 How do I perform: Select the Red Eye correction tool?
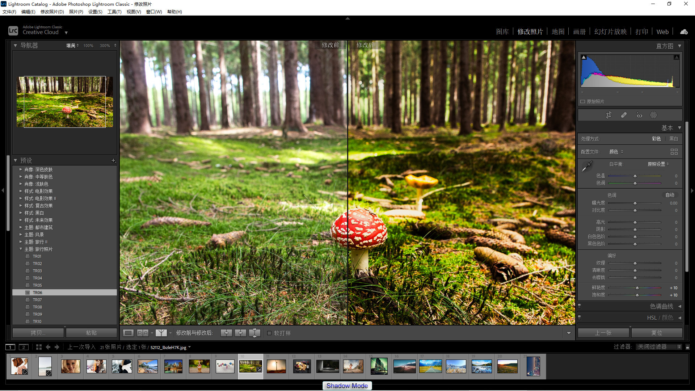tap(639, 115)
